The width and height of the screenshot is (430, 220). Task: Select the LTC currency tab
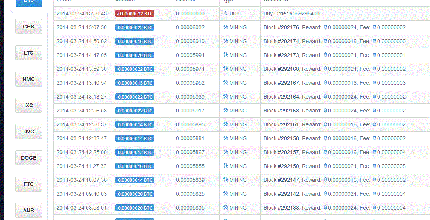28,53
